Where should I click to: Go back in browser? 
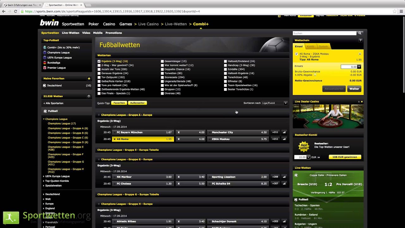coord(3,11)
